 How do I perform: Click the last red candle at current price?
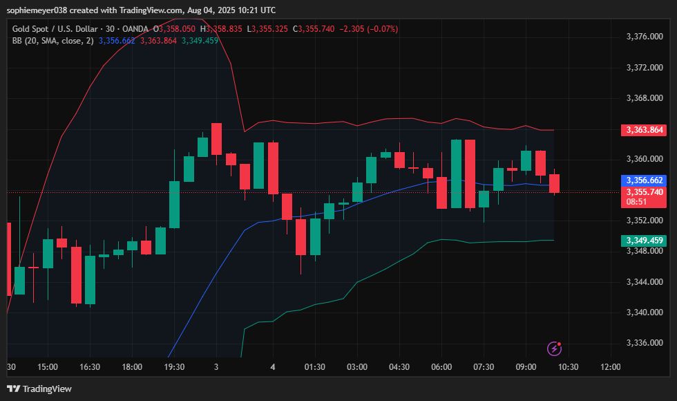554,183
